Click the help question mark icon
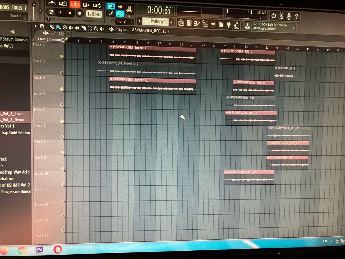Image resolution: width=345 pixels, height=259 pixels. (296, 17)
